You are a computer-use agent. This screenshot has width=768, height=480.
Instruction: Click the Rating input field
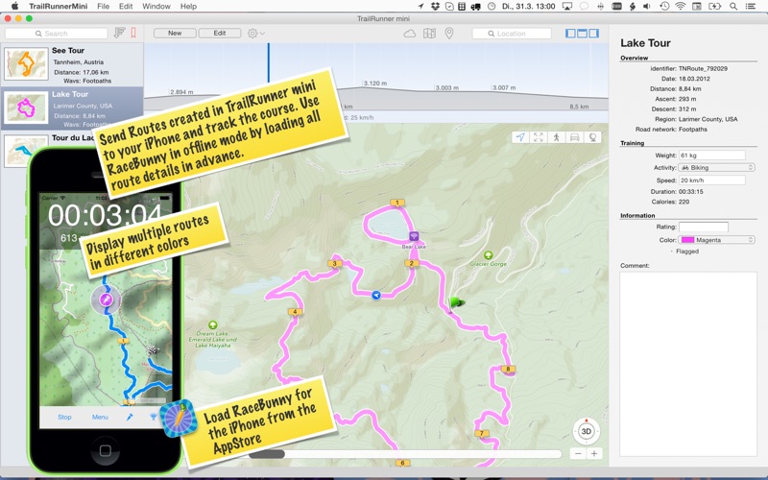704,227
